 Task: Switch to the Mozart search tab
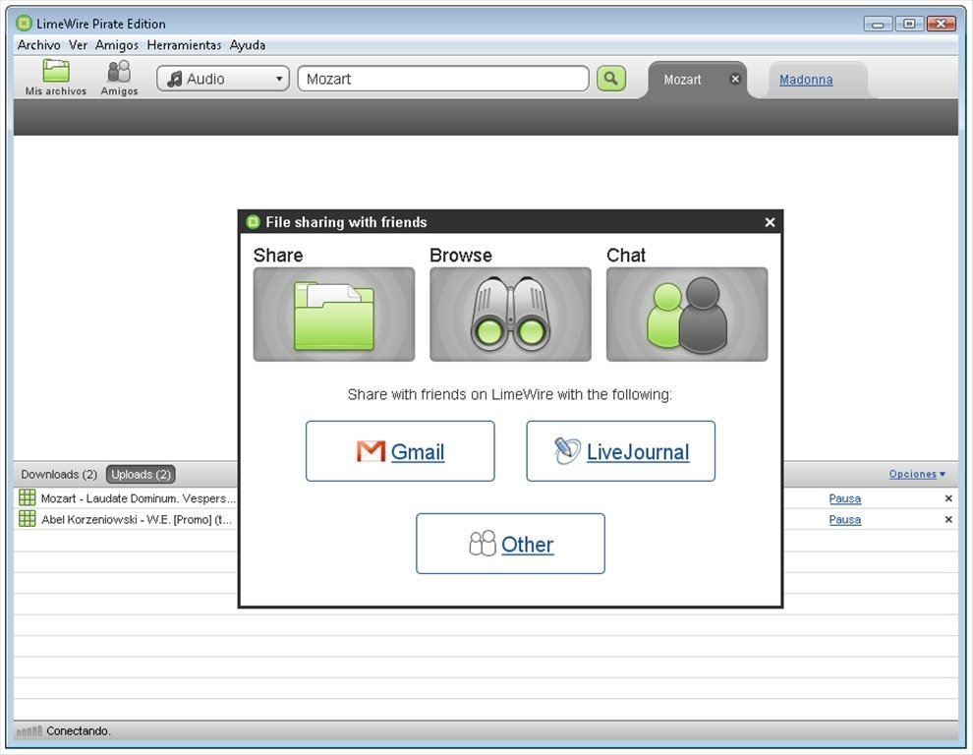[683, 80]
